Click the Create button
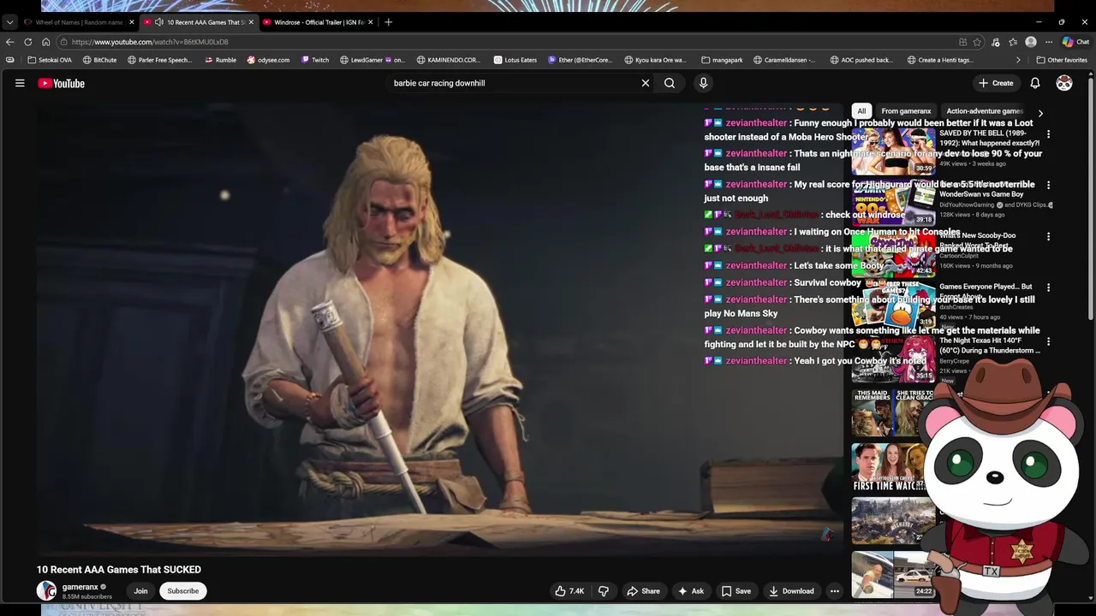 (996, 83)
